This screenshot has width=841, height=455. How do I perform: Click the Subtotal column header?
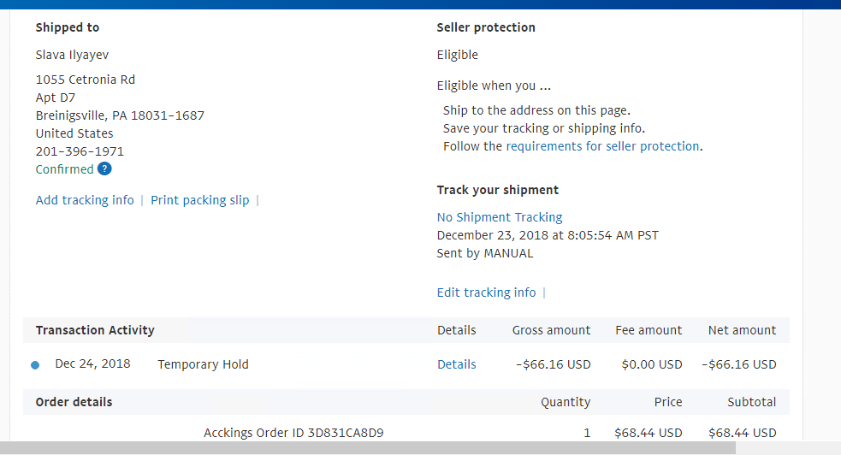(x=751, y=402)
